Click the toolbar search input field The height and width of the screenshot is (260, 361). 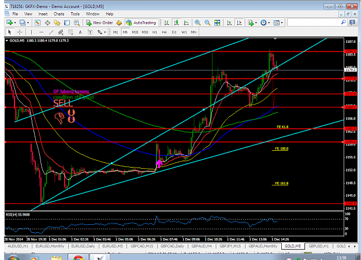pos(314,23)
